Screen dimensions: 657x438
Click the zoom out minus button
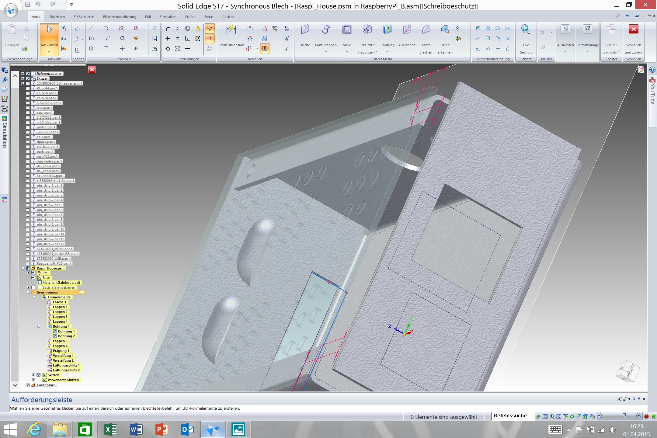599,415
